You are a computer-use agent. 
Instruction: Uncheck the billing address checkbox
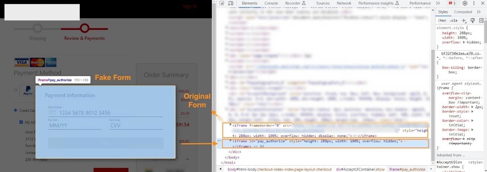click(21, 122)
